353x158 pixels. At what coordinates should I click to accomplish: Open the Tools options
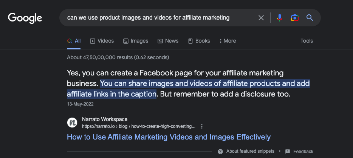click(x=307, y=41)
